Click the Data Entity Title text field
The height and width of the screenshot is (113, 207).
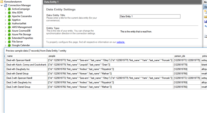pyautogui.click(x=150, y=16)
